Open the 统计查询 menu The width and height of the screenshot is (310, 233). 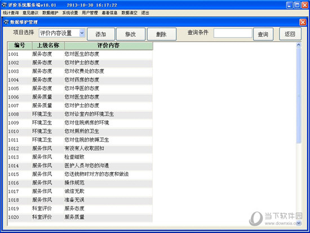point(11,13)
